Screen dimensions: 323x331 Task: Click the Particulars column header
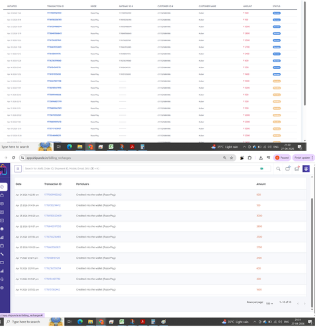[83, 184]
